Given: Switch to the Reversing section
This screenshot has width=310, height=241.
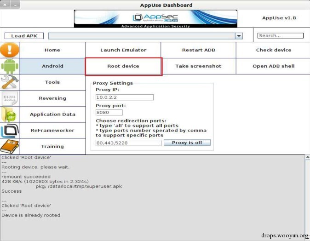Looking at the screenshot, I should [x=52, y=98].
